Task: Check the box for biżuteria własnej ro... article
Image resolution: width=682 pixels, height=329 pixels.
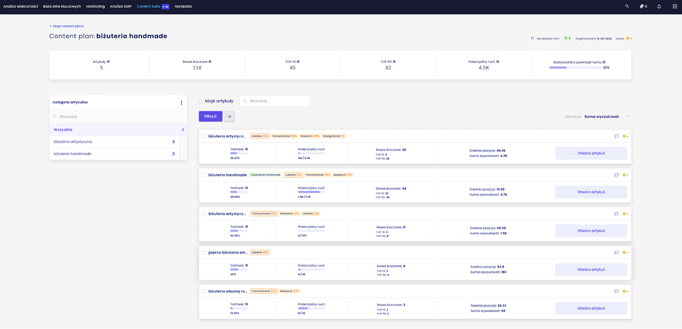Action: pos(204,291)
